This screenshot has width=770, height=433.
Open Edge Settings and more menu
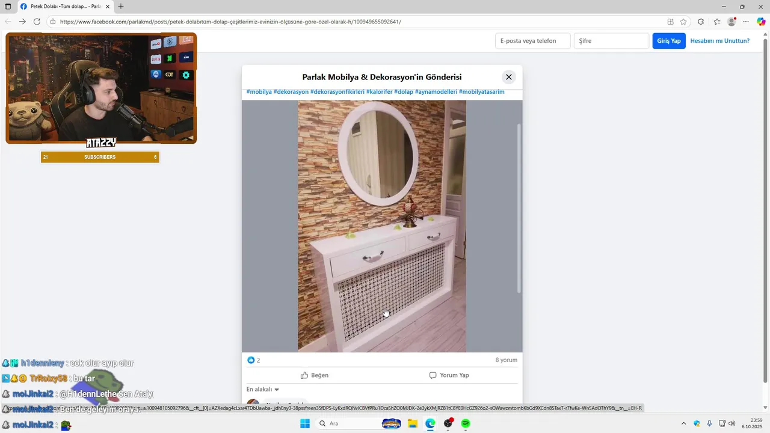(x=746, y=22)
